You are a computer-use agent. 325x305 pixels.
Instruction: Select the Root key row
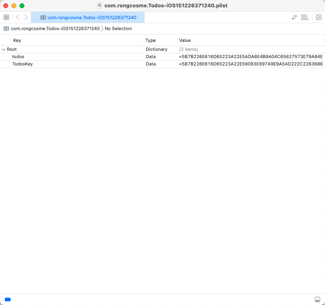click(12, 49)
